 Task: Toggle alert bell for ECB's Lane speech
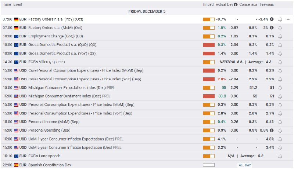coord(280,156)
